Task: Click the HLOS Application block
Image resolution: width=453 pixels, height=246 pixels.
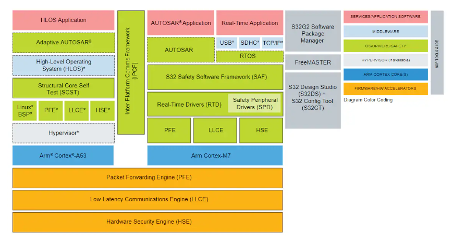Action: click(63, 20)
